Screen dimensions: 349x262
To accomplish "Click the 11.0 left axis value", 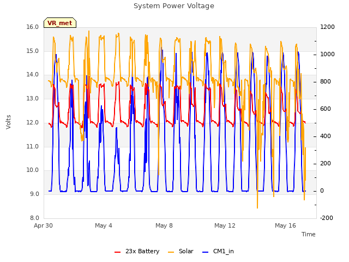I will (x=33, y=147).
